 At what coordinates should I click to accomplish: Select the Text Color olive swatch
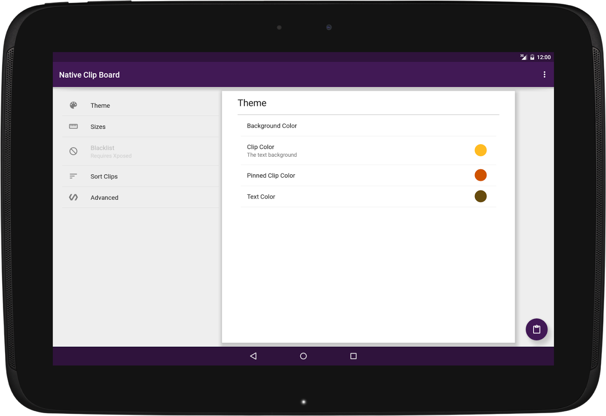pyautogui.click(x=481, y=196)
